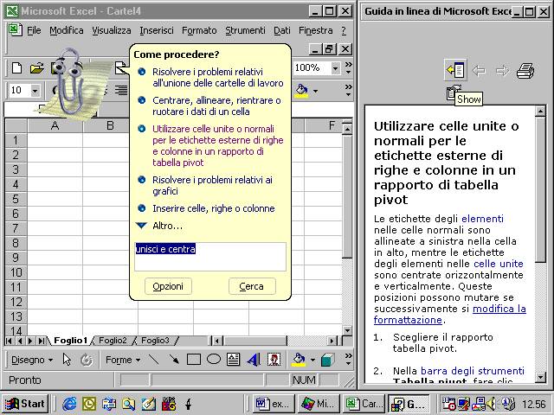
Task: Select the Rectangle tool on Drawing toolbar
Action: pos(193,360)
